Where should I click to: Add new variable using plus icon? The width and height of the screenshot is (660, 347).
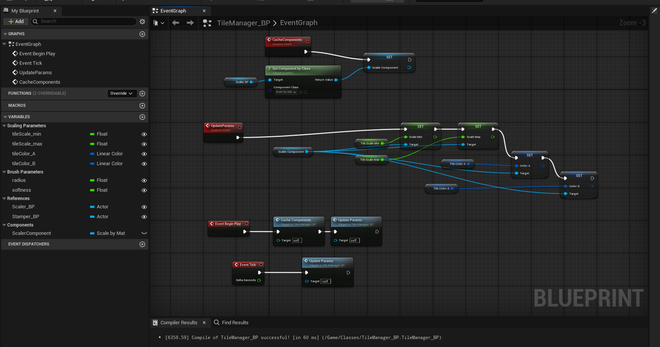[x=142, y=117]
